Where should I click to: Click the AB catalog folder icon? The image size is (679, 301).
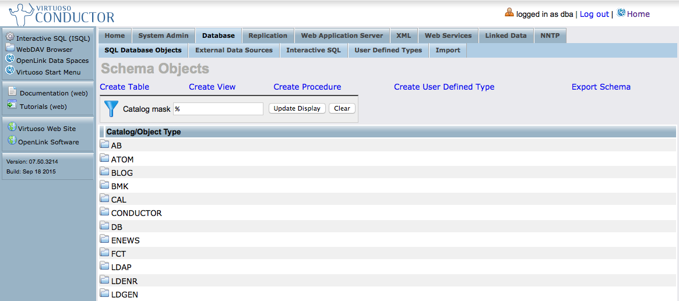point(104,145)
